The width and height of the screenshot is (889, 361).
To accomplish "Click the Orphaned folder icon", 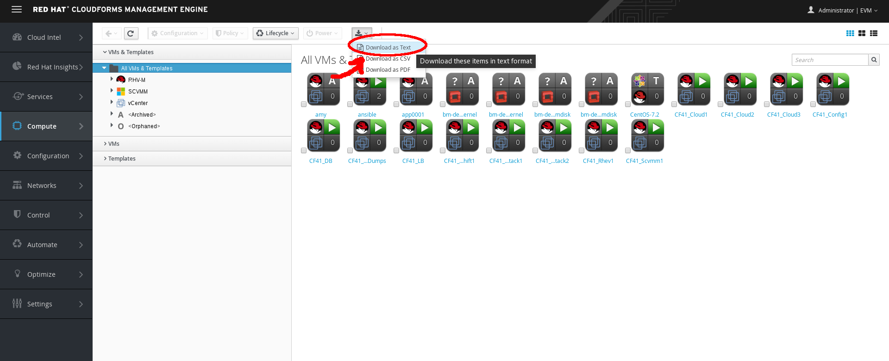I will (121, 126).
